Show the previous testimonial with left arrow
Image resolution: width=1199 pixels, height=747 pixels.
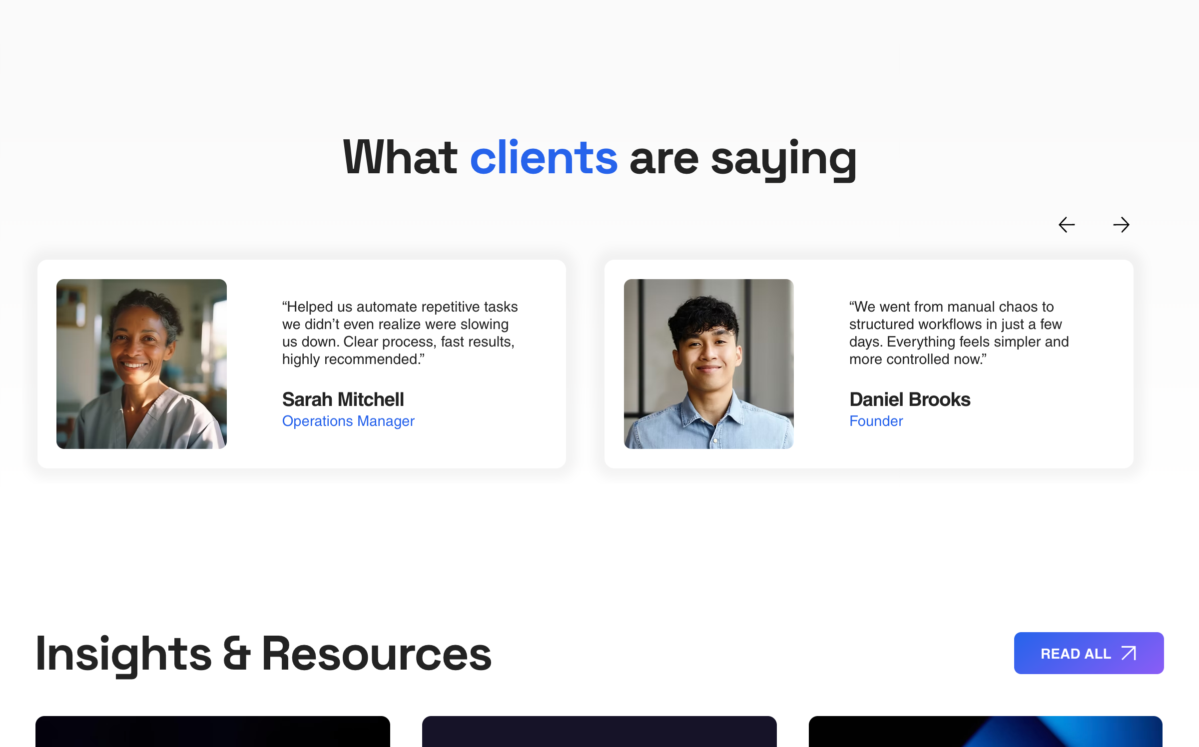point(1067,225)
